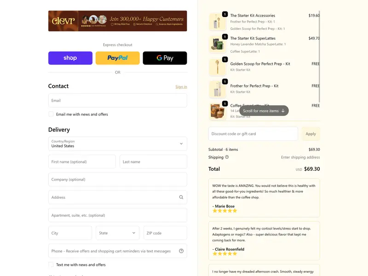Image resolution: width=368 pixels, height=276 pixels.
Task: Click the Shipping info question mark icon
Action: pyautogui.click(x=227, y=157)
